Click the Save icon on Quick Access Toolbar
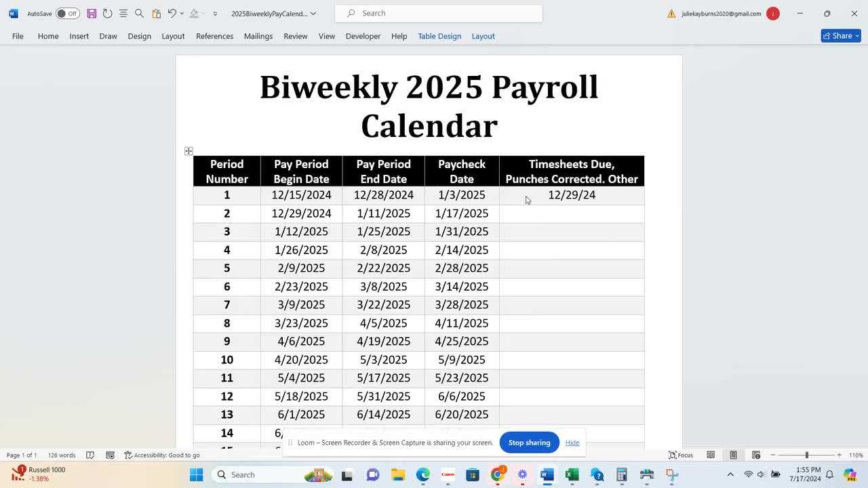The width and height of the screenshot is (868, 488). [x=92, y=13]
